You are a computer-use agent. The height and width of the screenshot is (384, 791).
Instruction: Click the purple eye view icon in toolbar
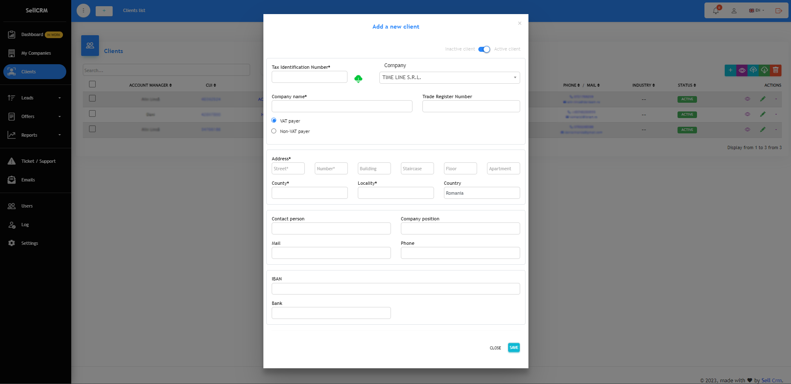(x=742, y=70)
